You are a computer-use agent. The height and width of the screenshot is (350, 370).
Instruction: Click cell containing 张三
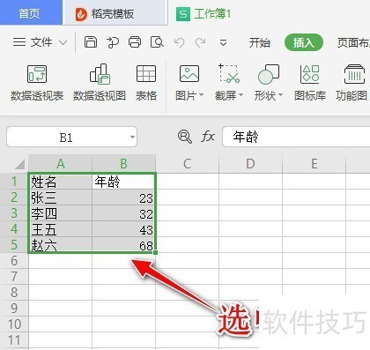(61, 197)
